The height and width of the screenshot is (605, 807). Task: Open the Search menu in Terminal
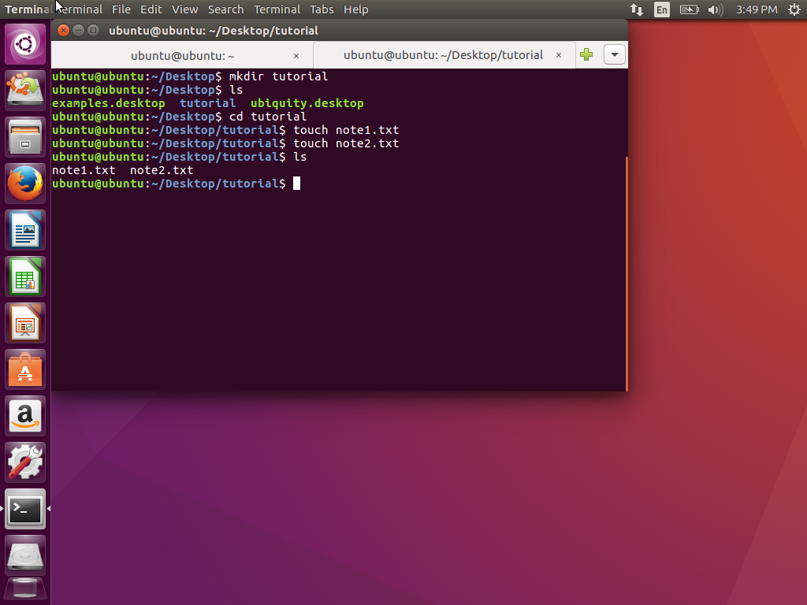click(x=226, y=9)
